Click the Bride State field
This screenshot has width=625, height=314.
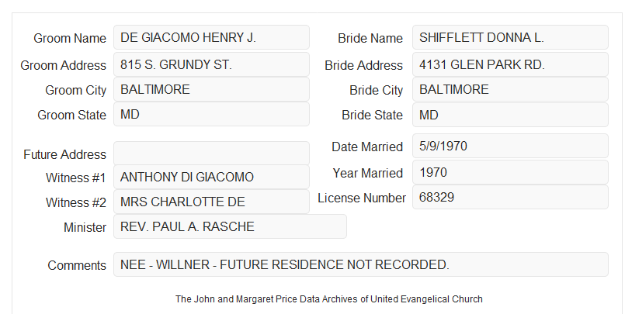510,115
